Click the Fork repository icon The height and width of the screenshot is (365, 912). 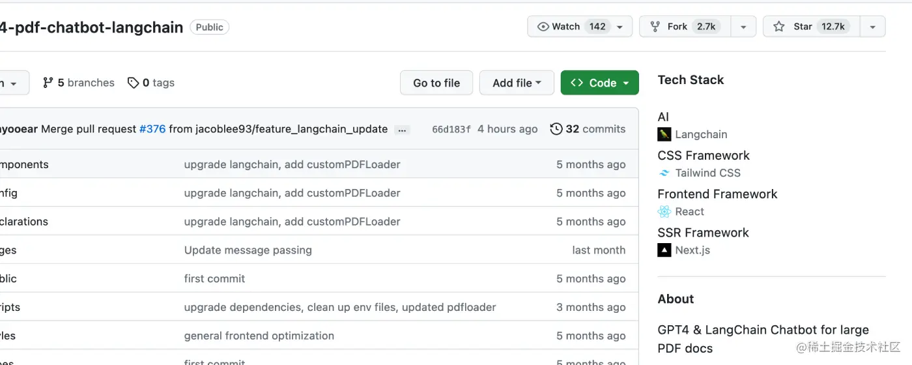[x=655, y=27]
